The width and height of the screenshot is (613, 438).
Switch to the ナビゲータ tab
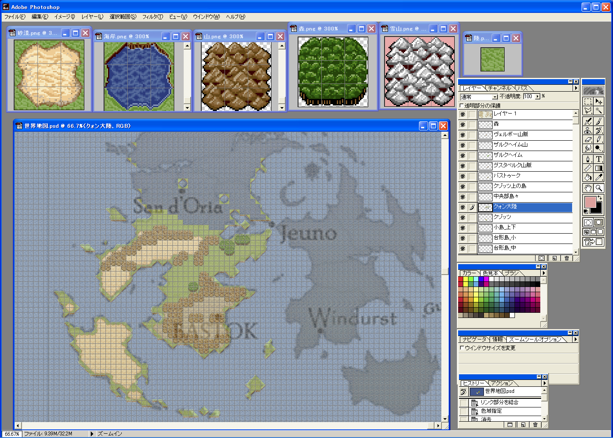coord(474,339)
